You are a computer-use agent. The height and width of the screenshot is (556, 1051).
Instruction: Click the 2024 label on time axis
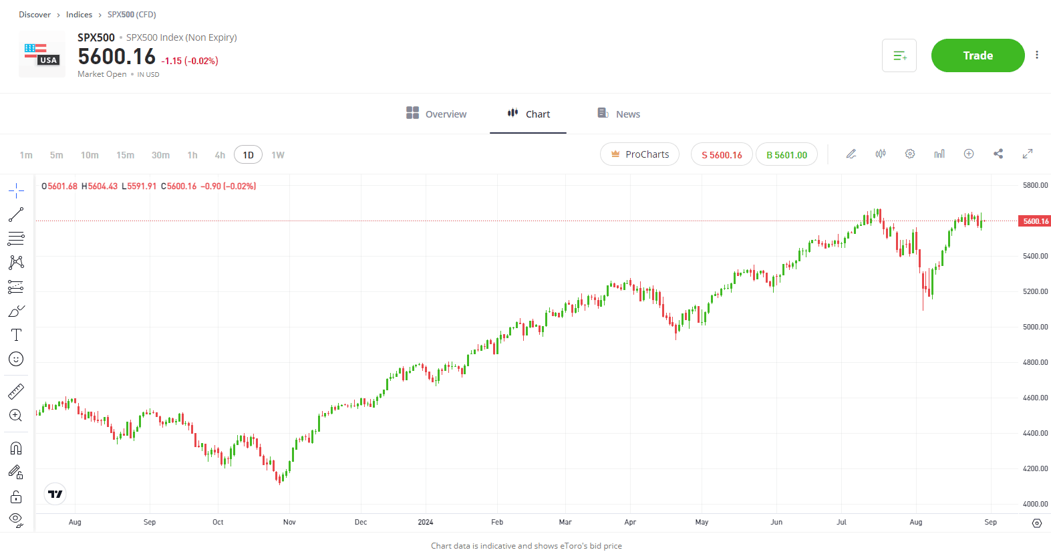[426, 522]
